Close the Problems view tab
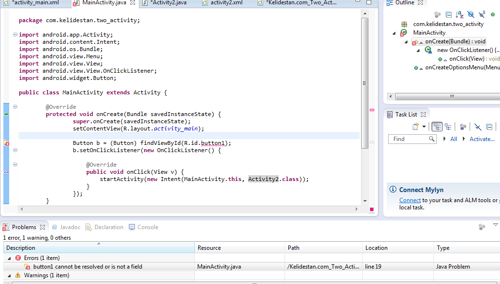The image size is (500, 284). [42, 227]
